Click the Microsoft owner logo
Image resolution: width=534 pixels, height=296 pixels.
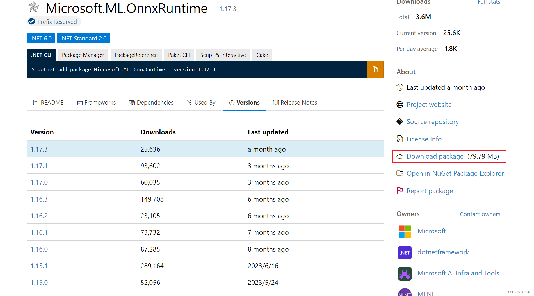[405, 231]
